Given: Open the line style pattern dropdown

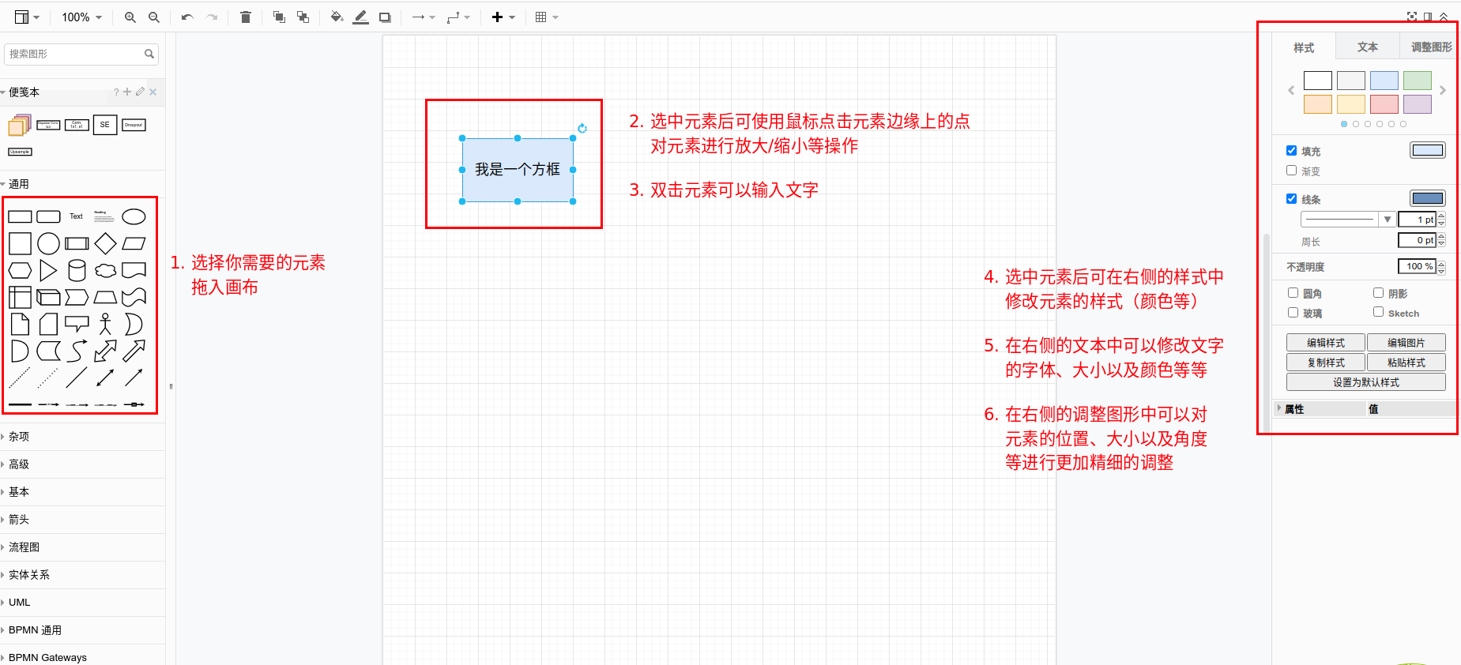Looking at the screenshot, I should [x=1347, y=219].
